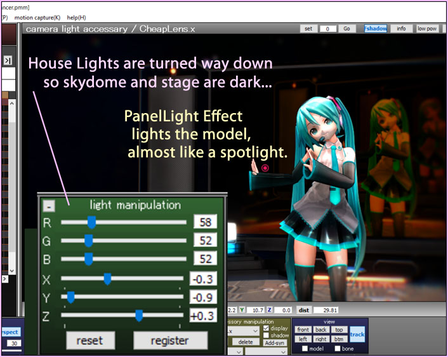Click the frame number field showing 0
448x357 pixels.
[x=327, y=29]
